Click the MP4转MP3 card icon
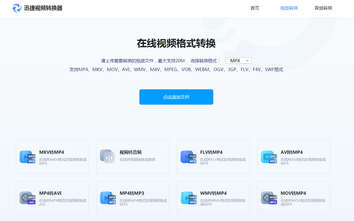Image resolution: width=354 pixels, height=221 pixels. (108, 198)
